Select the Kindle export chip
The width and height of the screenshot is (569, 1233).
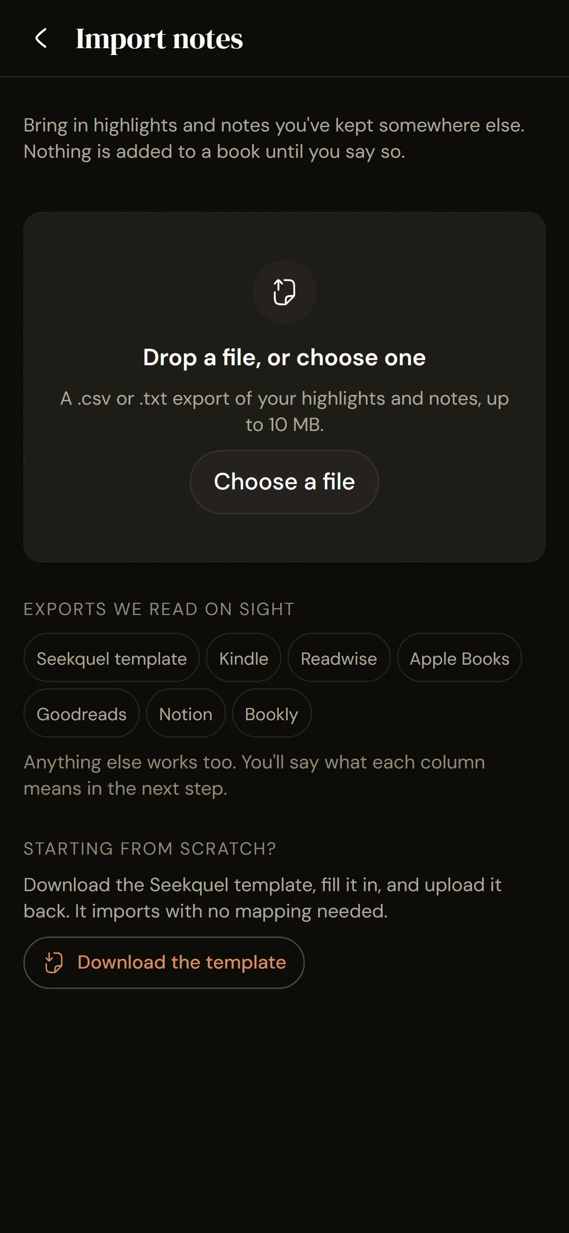[244, 658]
